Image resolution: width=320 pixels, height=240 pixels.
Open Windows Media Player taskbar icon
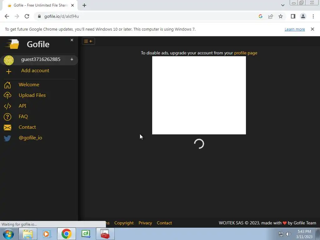pyautogui.click(x=47, y=234)
